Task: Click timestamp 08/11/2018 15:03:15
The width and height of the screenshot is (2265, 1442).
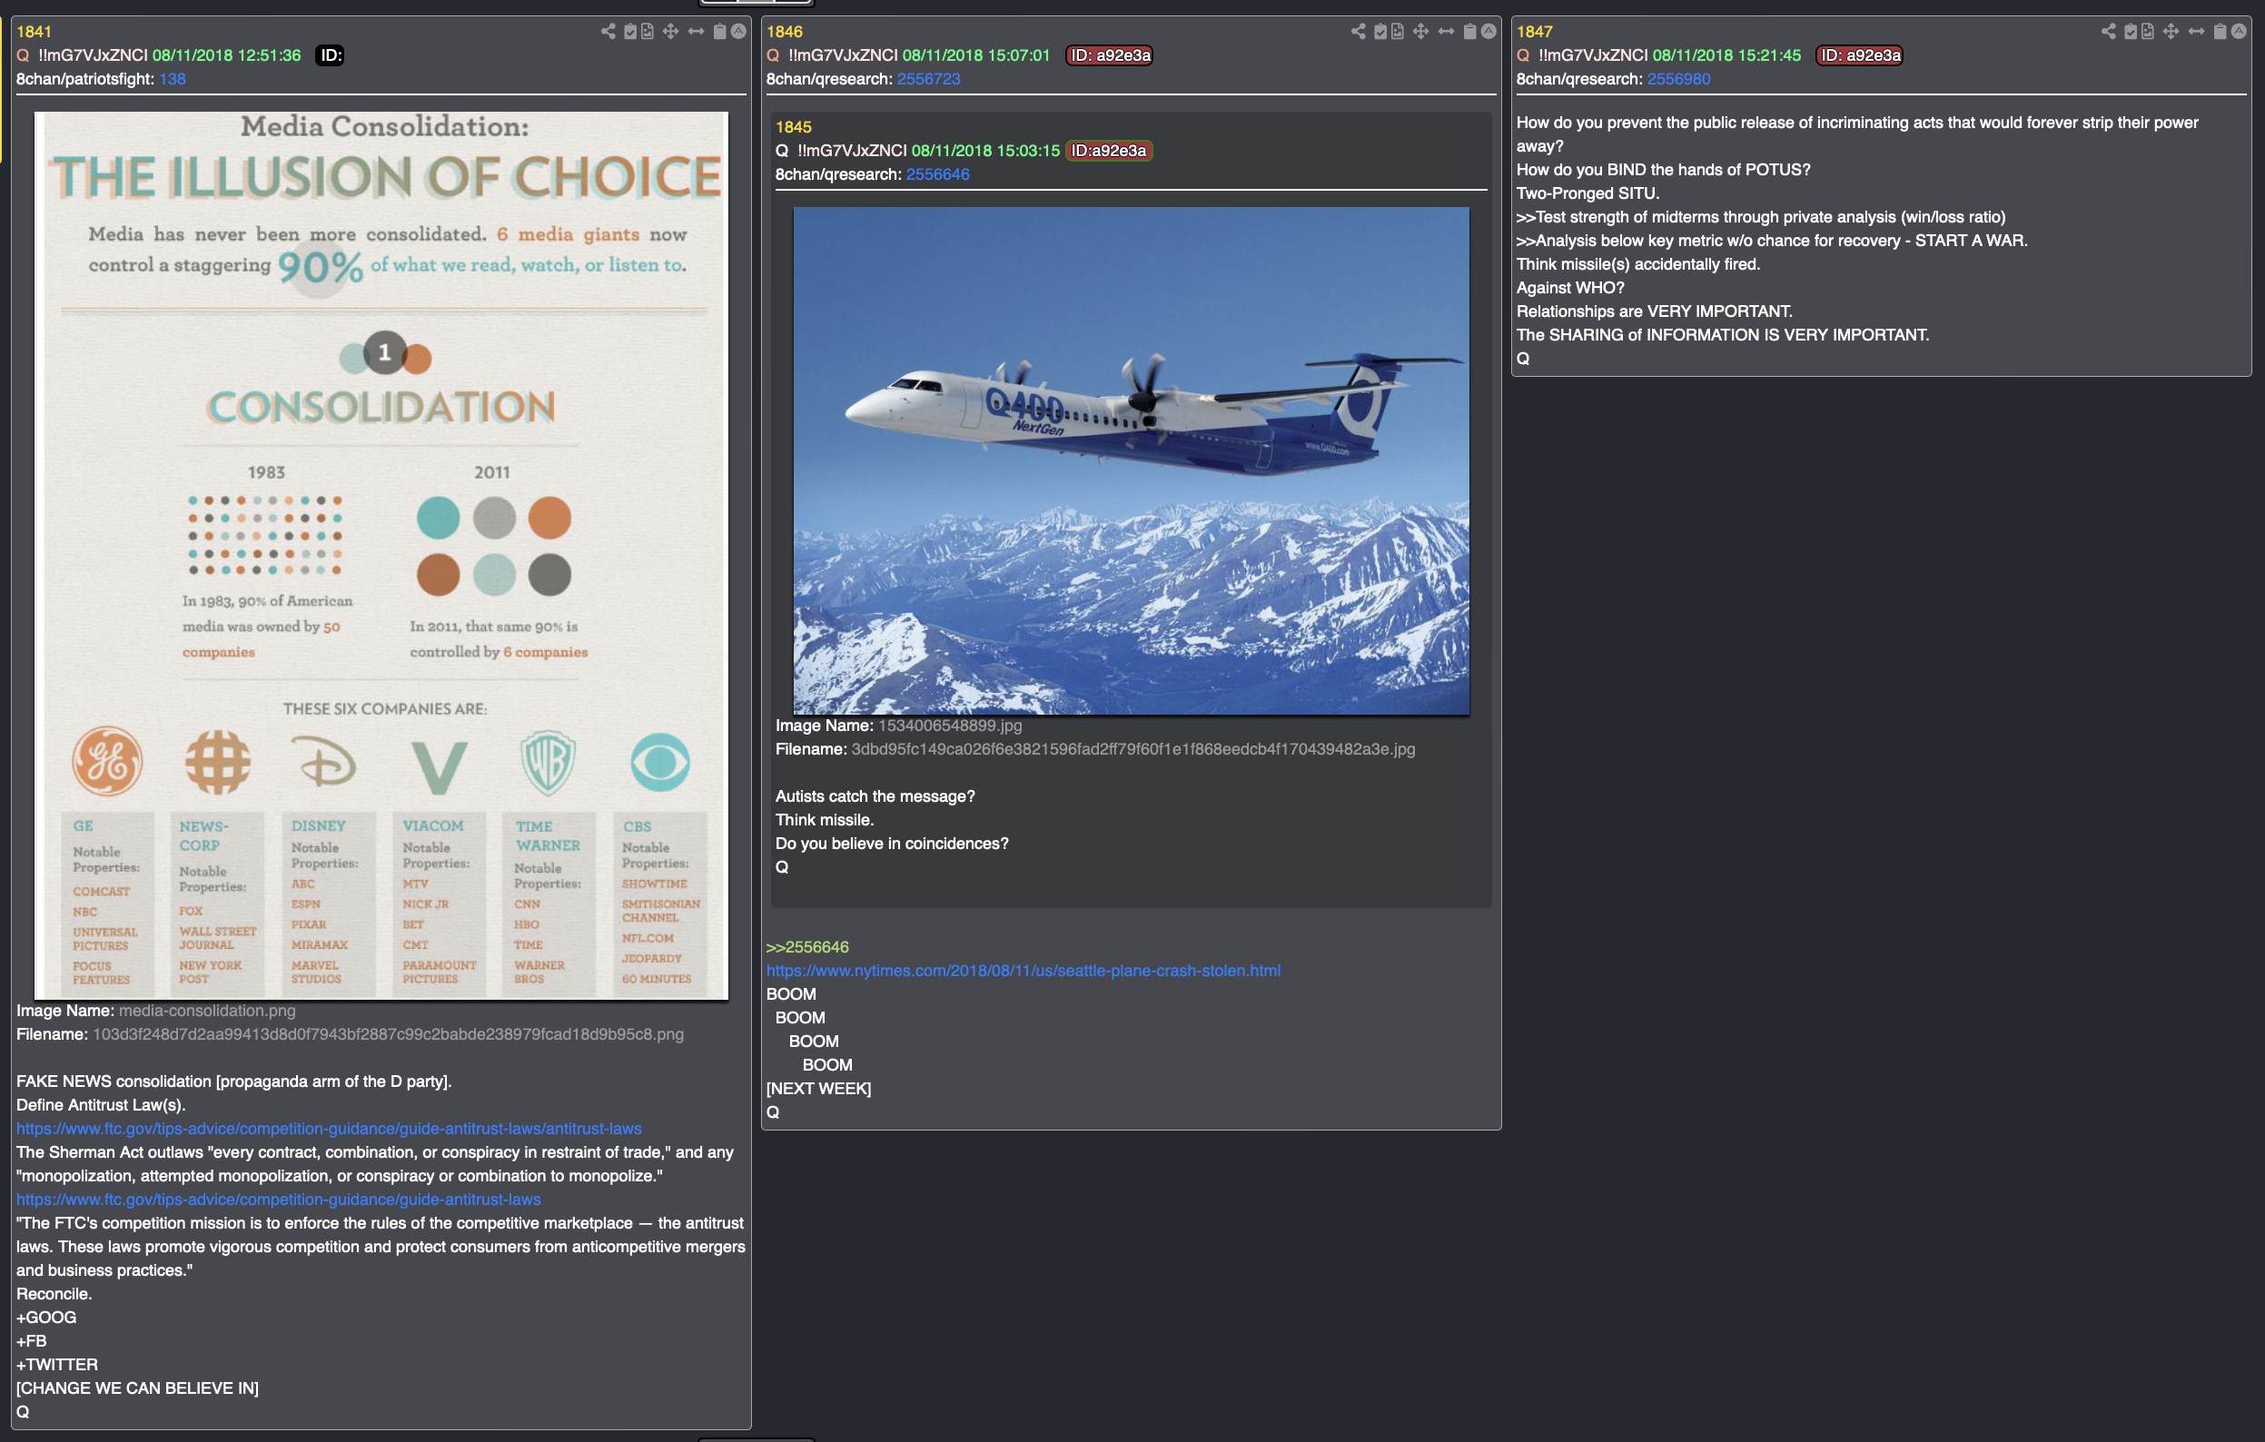Action: coord(985,151)
